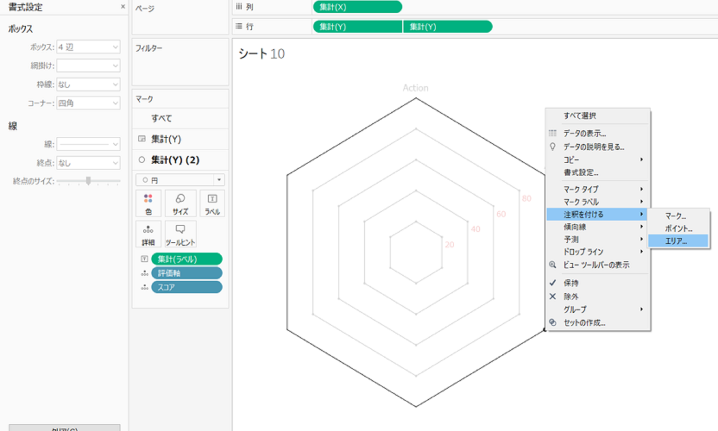The image size is (718, 431).
Task: Open the mark type 円 dropdown
Action: 180,180
